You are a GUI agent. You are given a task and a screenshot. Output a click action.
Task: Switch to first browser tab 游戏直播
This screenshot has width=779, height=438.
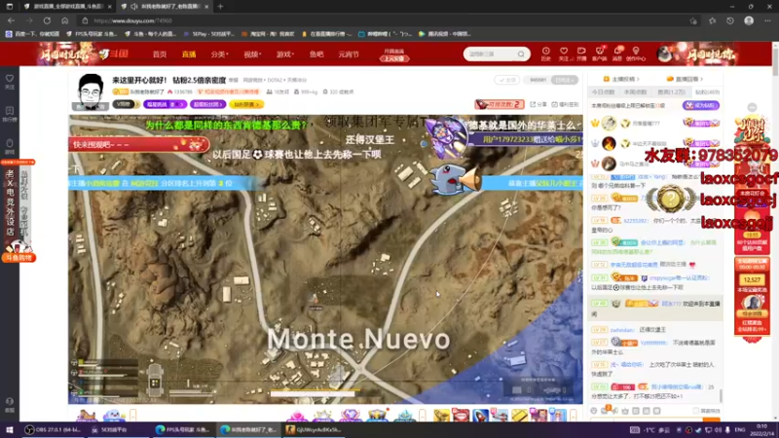click(65, 7)
